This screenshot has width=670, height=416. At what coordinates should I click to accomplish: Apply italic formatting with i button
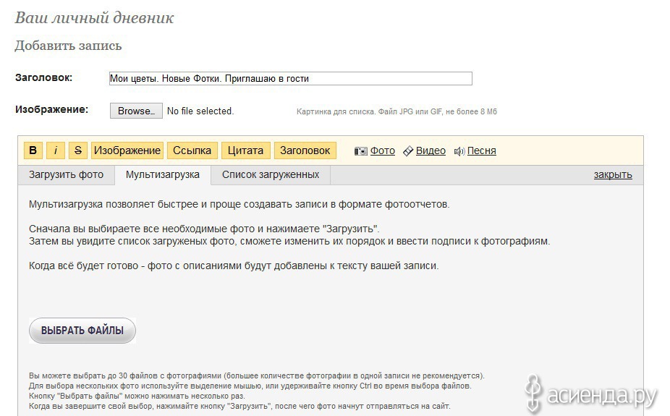[56, 150]
